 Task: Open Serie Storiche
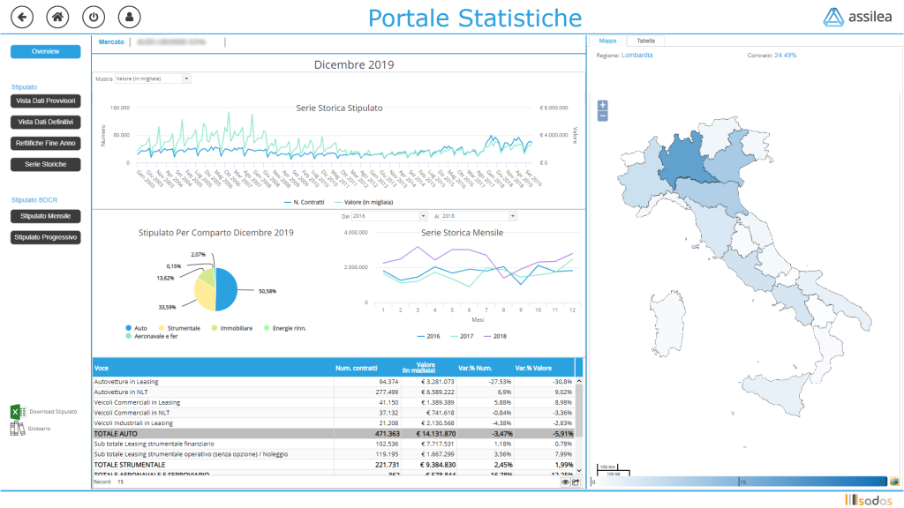pos(46,165)
